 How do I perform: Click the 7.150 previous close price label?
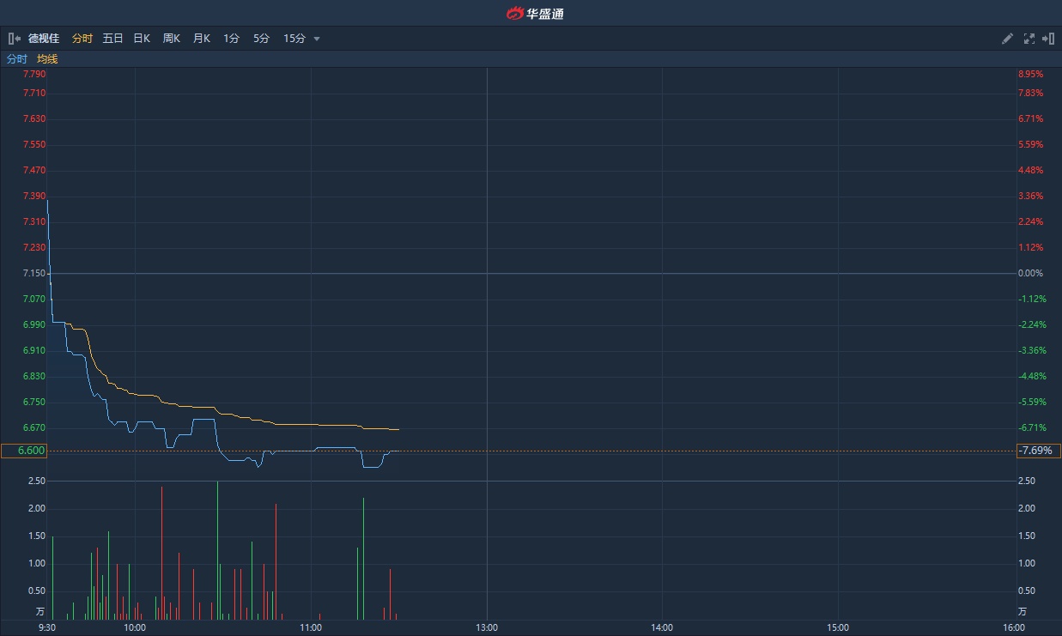coord(34,273)
